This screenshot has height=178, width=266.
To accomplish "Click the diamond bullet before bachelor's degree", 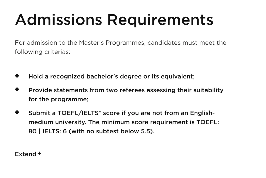I will (17, 75).
